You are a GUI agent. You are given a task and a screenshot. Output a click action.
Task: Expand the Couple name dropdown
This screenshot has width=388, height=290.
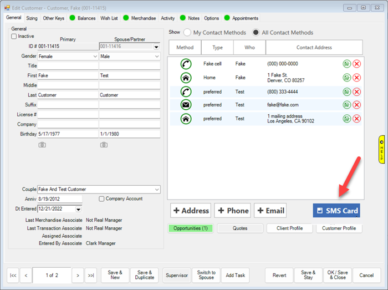[x=157, y=189]
